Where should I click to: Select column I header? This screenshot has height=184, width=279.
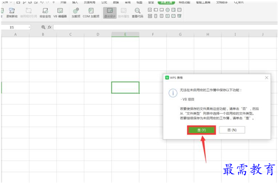(235, 34)
